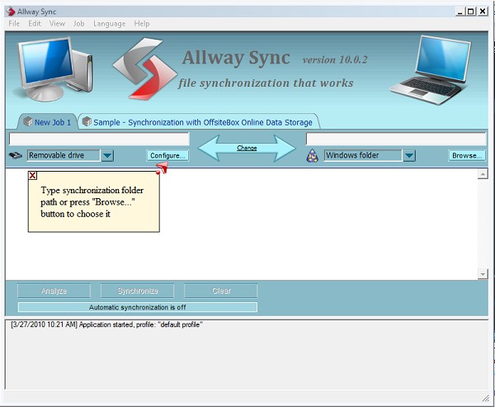
Task: Click the cube icon on New Job 1 tab
Action: [x=28, y=121]
